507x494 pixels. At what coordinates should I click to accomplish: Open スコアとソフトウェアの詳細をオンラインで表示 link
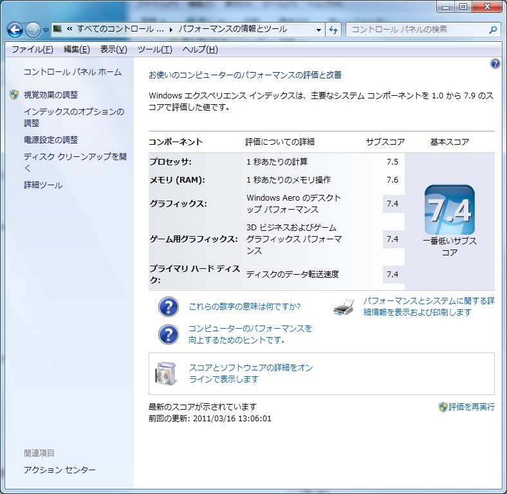coord(251,374)
